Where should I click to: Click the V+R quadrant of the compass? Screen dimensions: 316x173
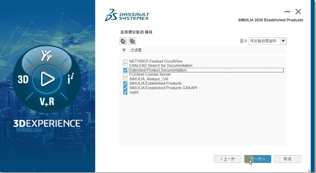pos(47,101)
